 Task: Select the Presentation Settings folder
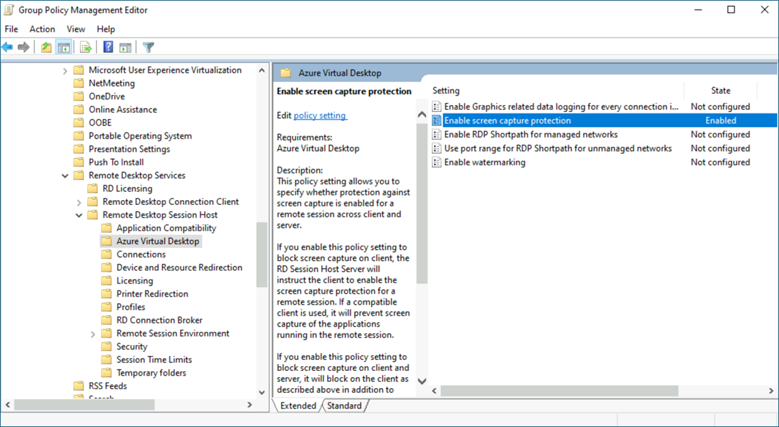click(x=129, y=149)
